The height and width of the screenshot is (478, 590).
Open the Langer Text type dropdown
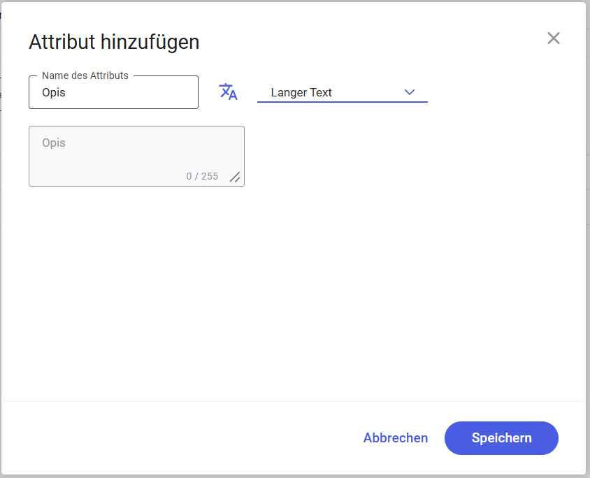[343, 92]
